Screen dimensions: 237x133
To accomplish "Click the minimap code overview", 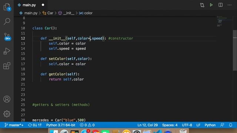I will pos(224,21).
